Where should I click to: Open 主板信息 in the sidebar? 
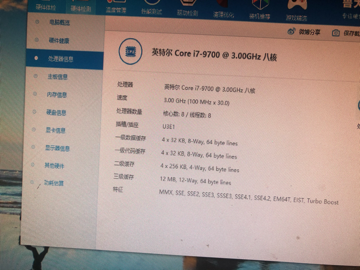pos(57,77)
